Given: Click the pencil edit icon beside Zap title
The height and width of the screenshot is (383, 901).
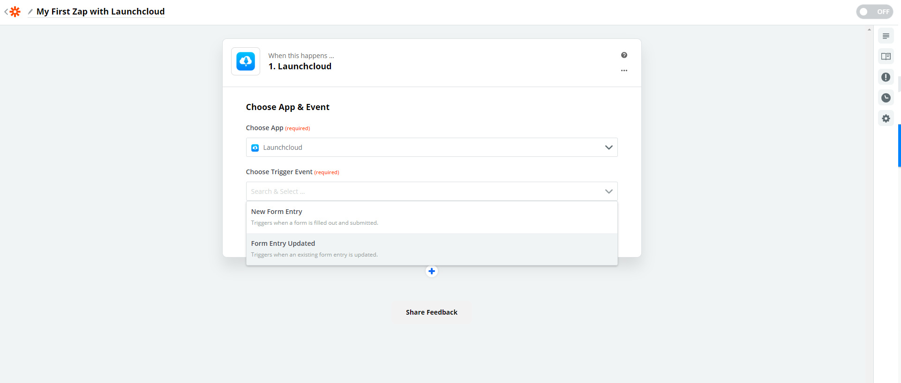Looking at the screenshot, I should 30,12.
